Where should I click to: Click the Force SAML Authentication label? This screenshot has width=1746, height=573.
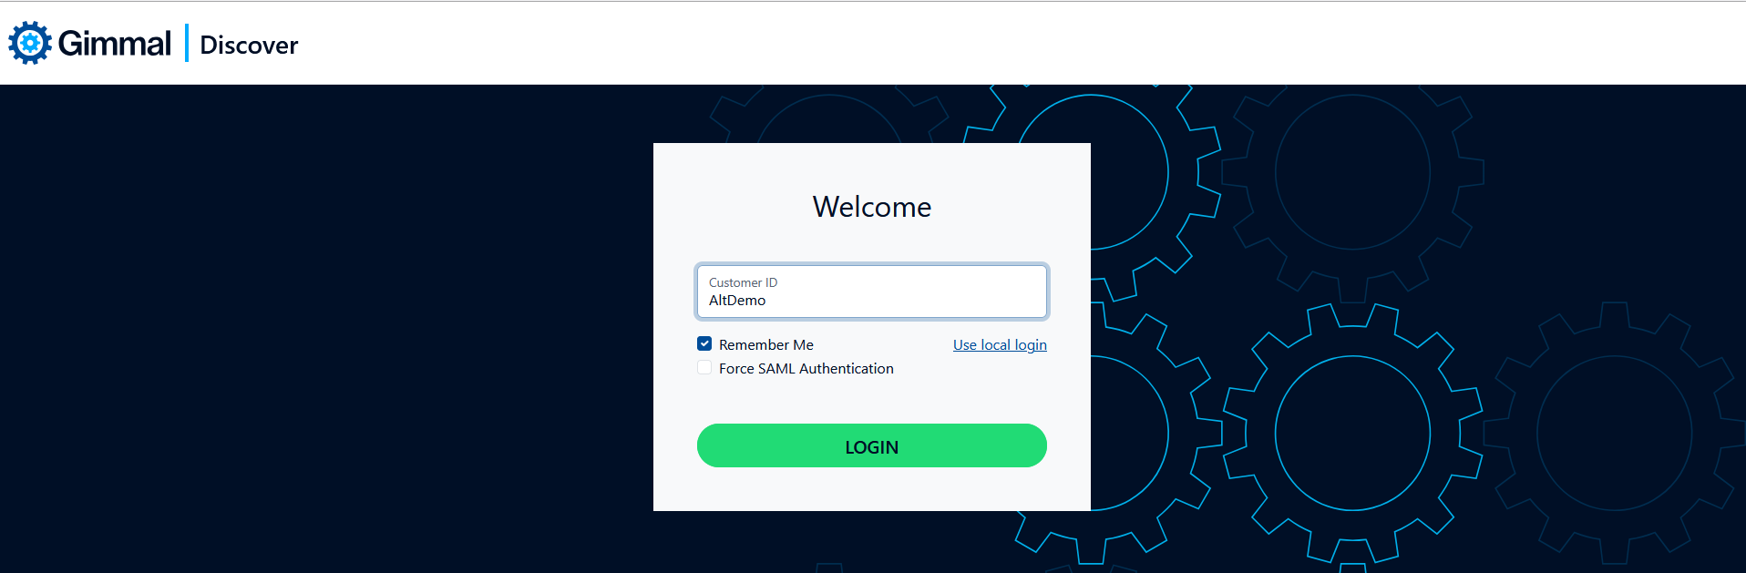[x=806, y=369]
